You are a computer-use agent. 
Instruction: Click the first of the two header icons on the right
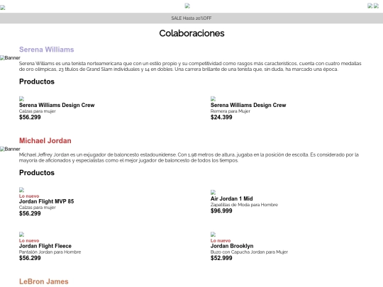click(x=370, y=6)
